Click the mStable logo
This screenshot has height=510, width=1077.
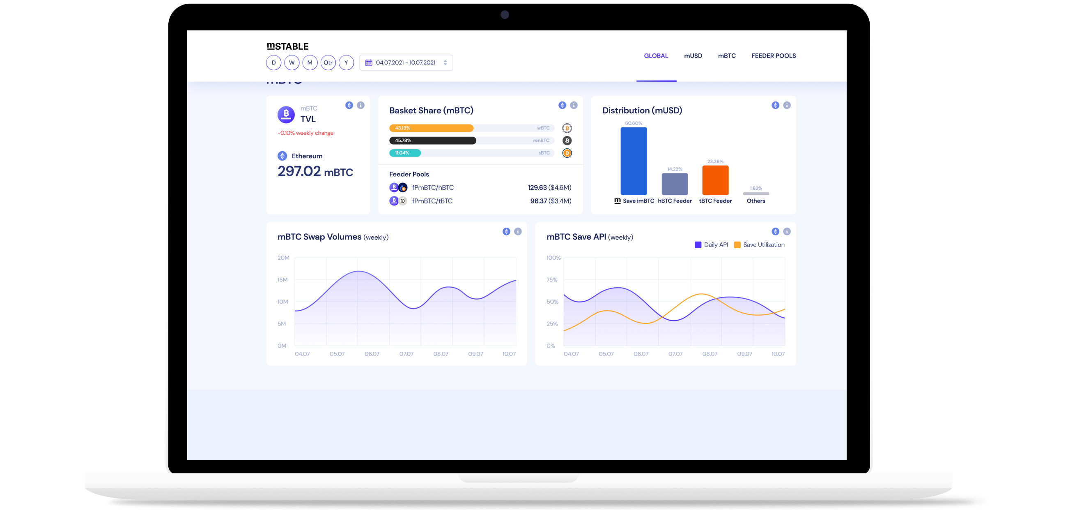tap(288, 46)
